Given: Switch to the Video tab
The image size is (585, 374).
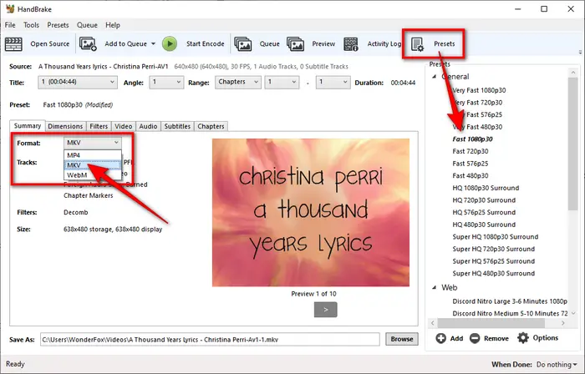Looking at the screenshot, I should (x=124, y=126).
